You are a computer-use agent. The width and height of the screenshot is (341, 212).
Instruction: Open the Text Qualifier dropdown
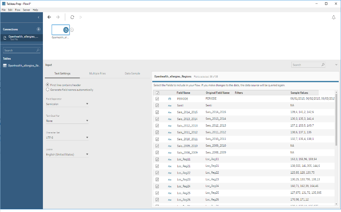click(67, 121)
